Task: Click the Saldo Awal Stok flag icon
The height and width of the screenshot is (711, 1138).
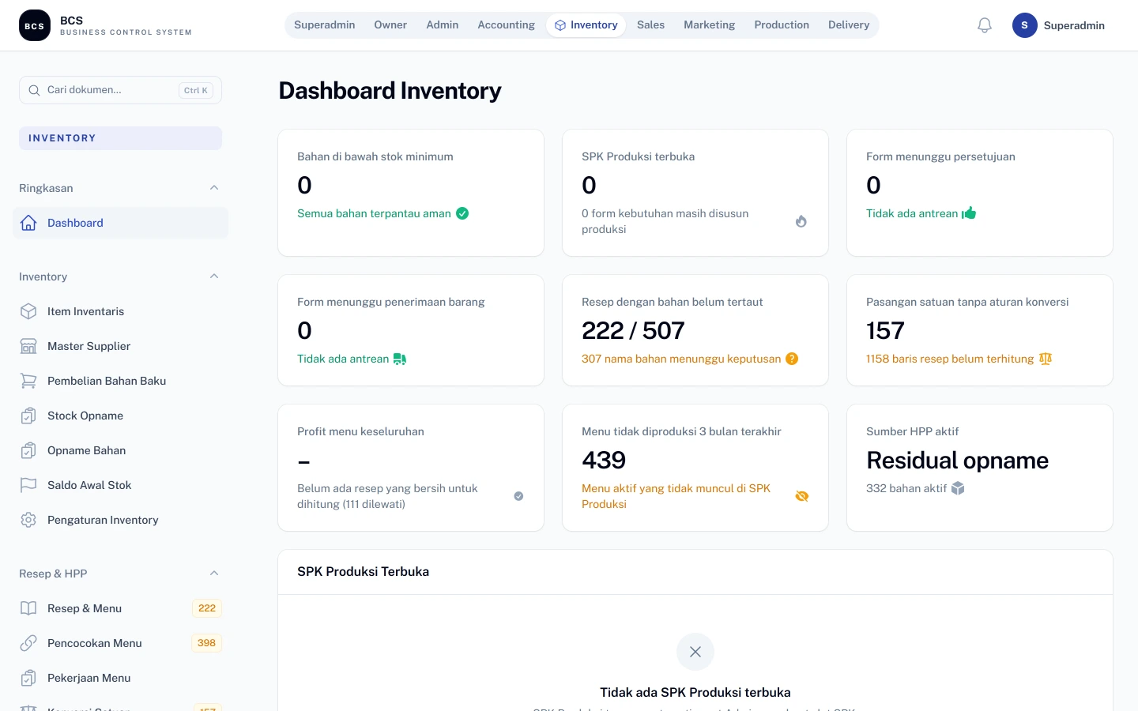Action: (28, 485)
